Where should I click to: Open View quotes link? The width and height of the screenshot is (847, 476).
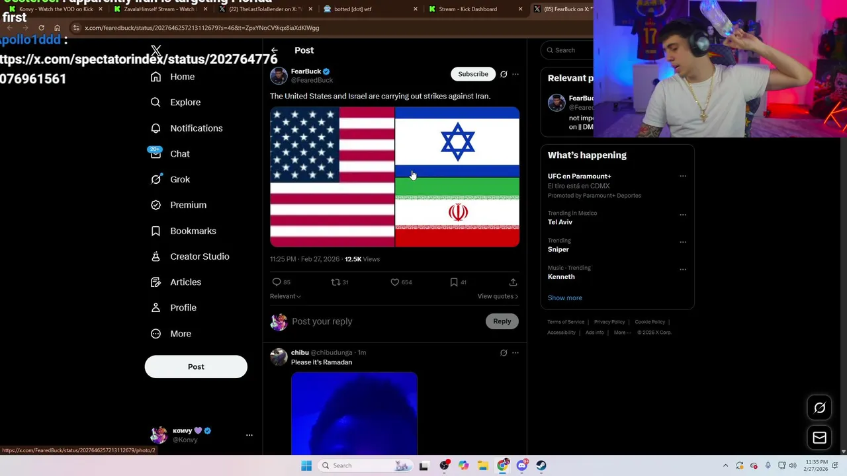pos(498,296)
